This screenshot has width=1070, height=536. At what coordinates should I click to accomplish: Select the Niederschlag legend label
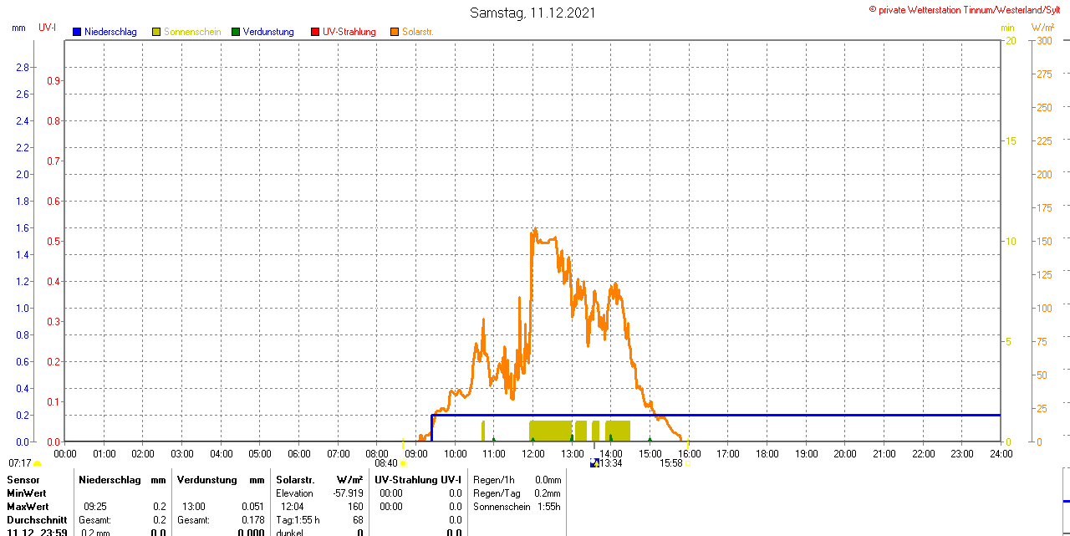point(110,32)
